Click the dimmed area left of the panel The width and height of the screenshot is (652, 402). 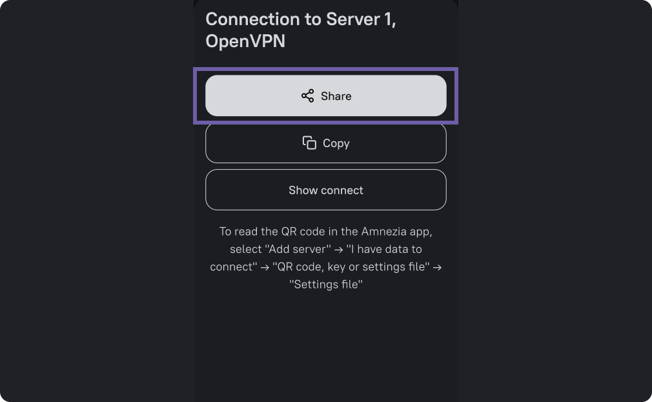[x=97, y=201]
